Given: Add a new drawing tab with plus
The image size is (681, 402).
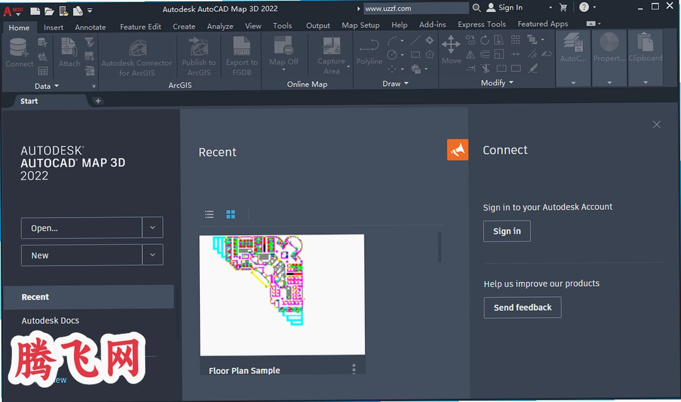Looking at the screenshot, I should (98, 101).
